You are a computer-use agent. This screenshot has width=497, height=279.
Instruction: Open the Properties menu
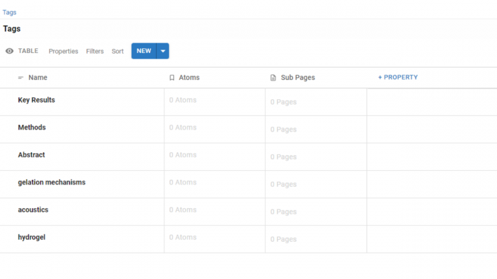pyautogui.click(x=64, y=51)
